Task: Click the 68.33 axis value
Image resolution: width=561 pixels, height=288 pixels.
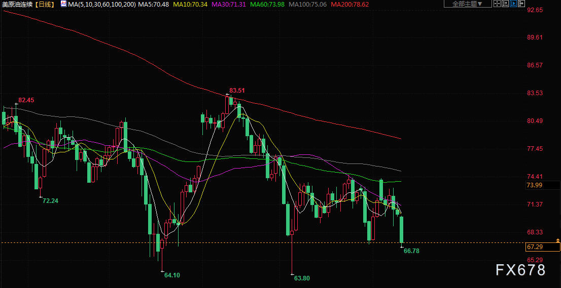Action: point(535,232)
